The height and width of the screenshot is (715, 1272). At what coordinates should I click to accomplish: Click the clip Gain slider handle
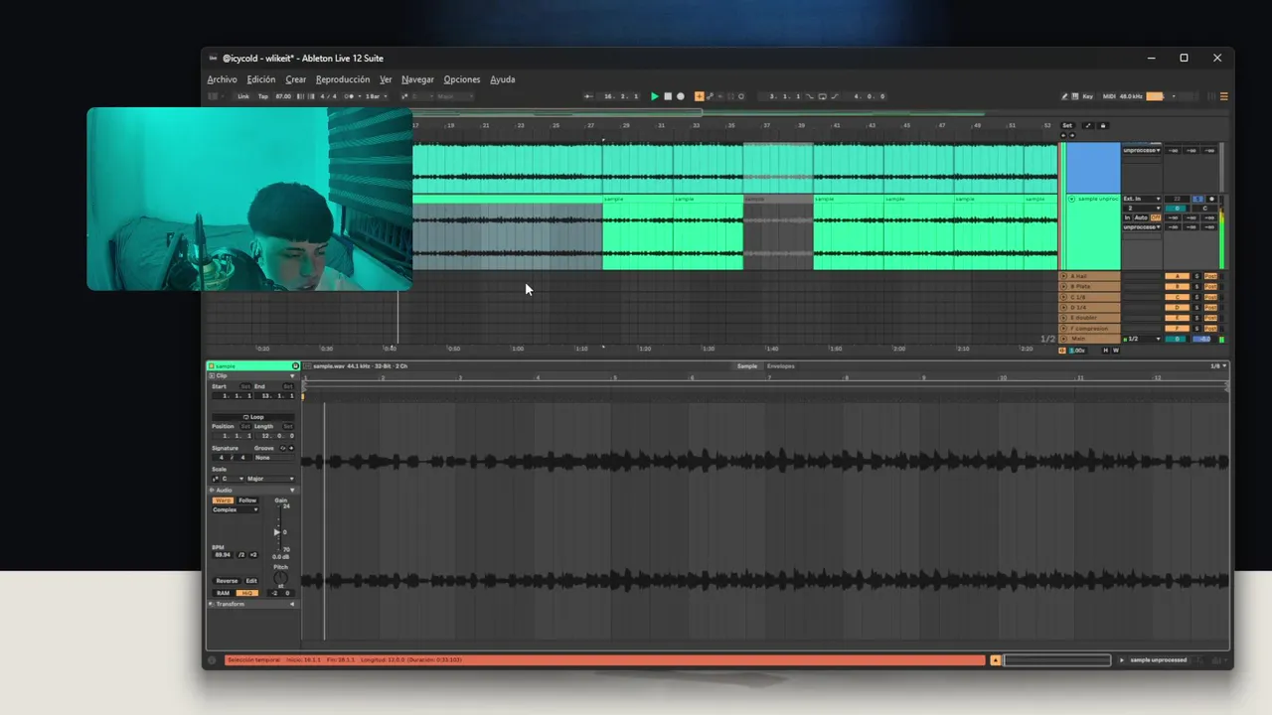coord(276,532)
